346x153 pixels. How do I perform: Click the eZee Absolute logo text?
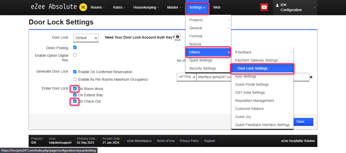point(54,7)
